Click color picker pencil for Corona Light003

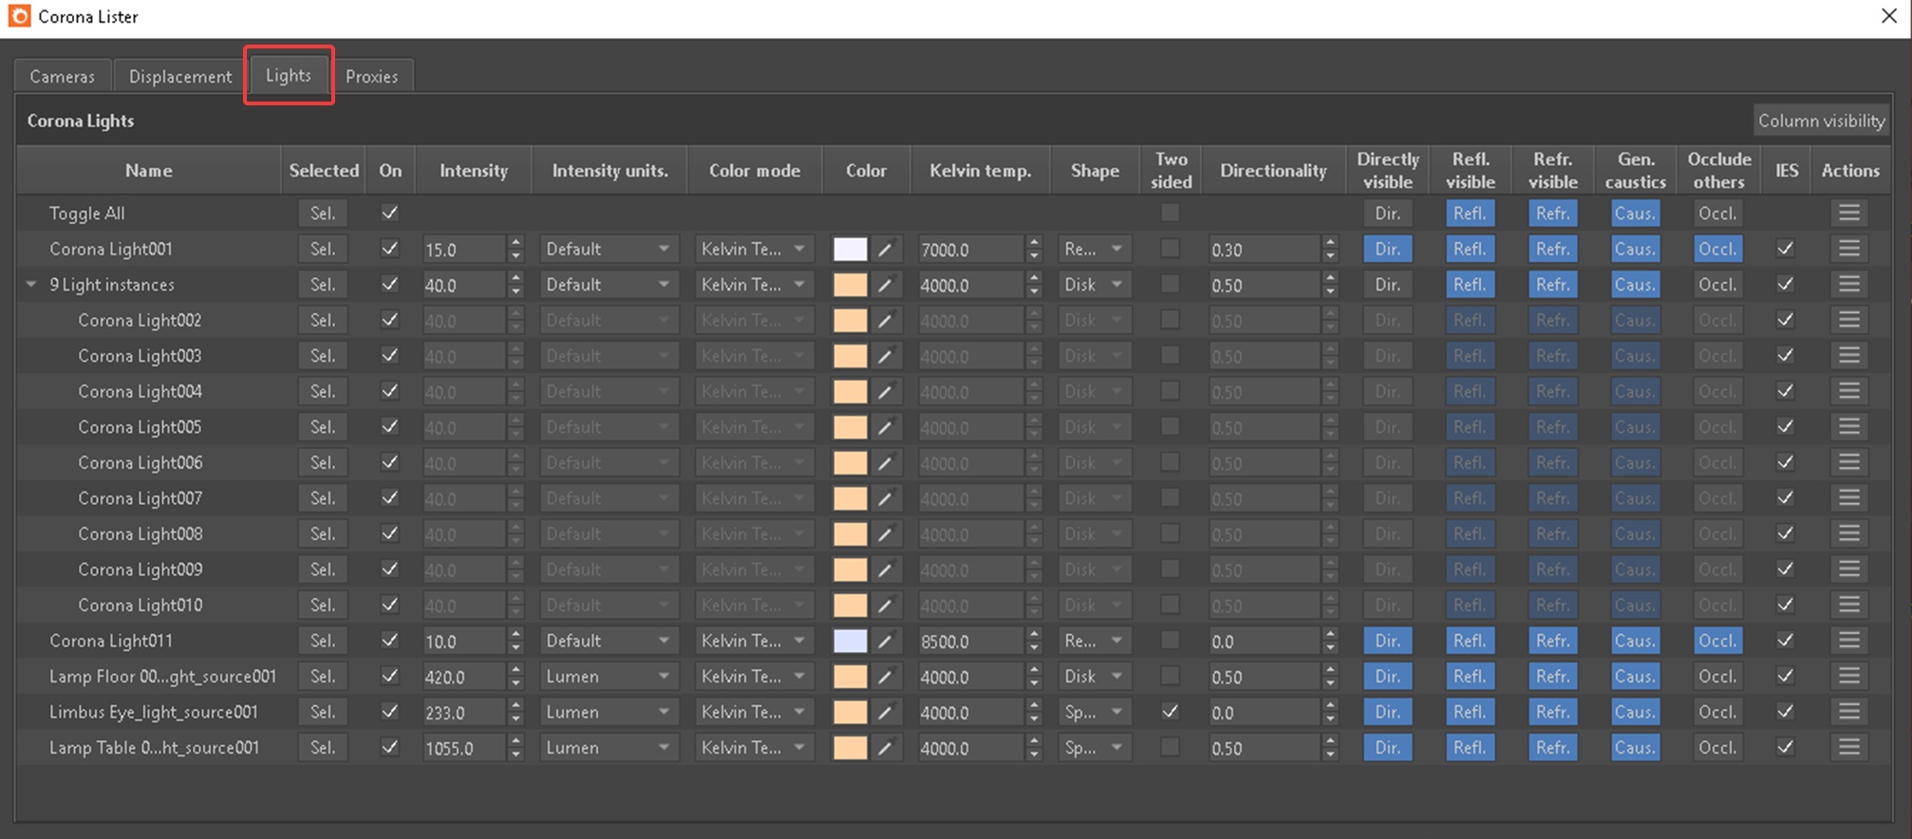pyautogui.click(x=885, y=356)
